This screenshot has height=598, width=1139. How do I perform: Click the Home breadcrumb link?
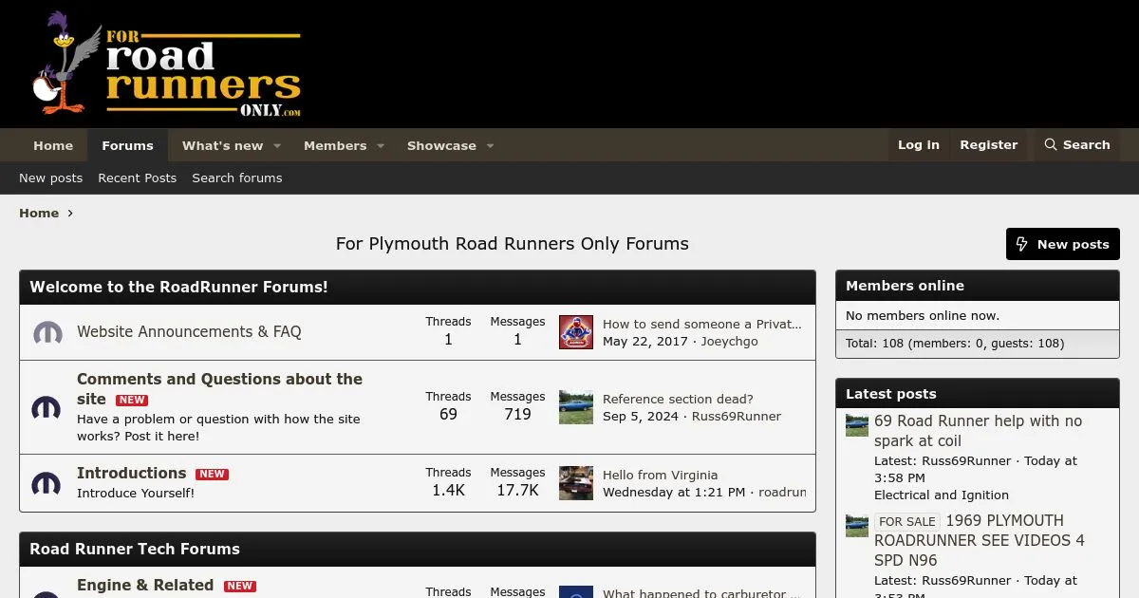(39, 214)
